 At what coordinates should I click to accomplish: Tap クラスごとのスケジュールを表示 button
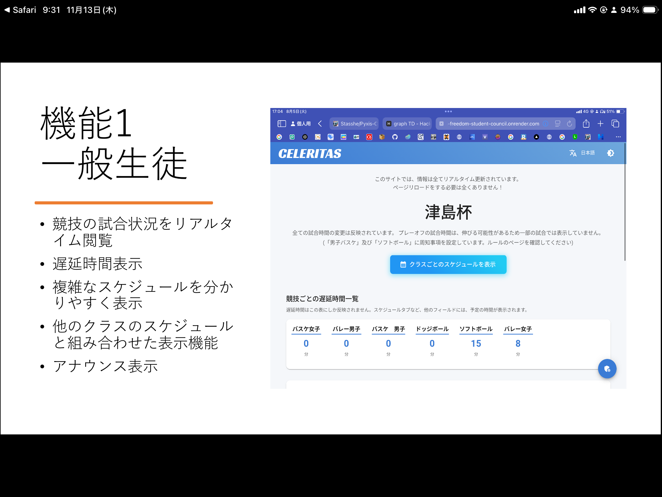(448, 264)
